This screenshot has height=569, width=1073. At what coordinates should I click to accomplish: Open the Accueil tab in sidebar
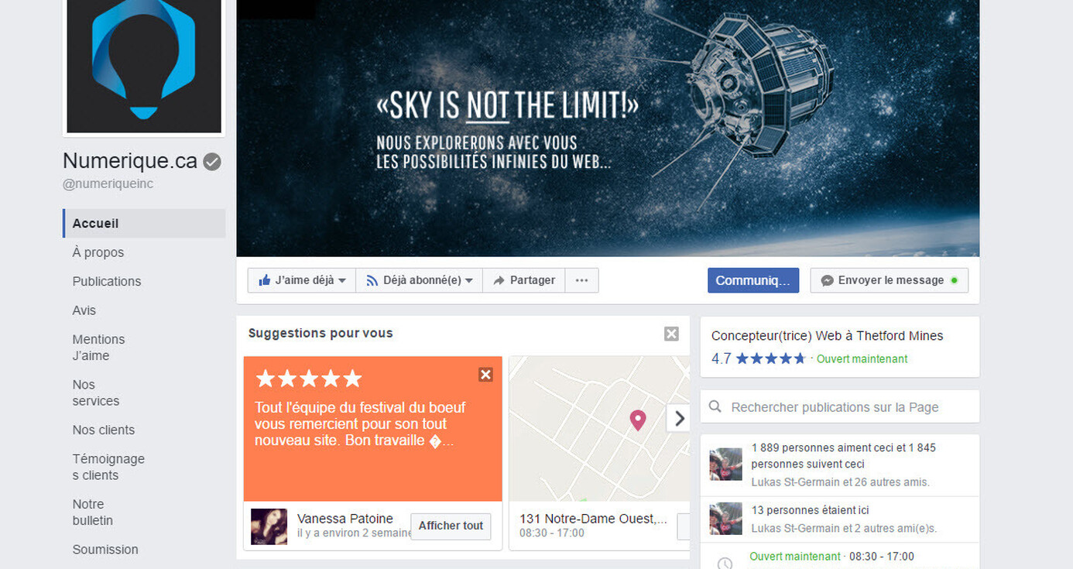click(144, 223)
